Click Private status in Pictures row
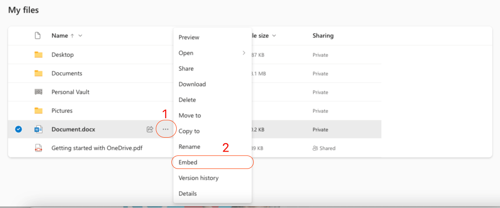Image resolution: width=500 pixels, height=208 pixels. [x=320, y=111]
